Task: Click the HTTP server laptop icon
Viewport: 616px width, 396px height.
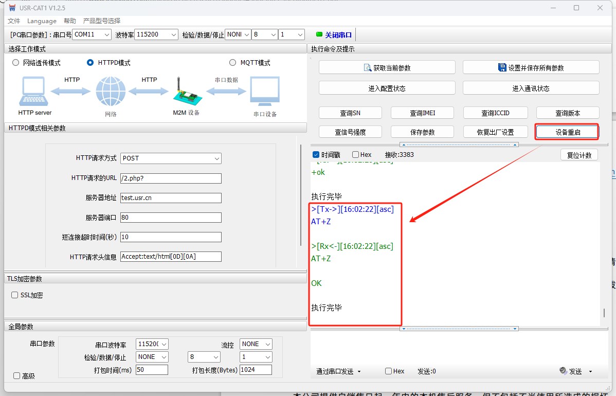Action: click(34, 92)
